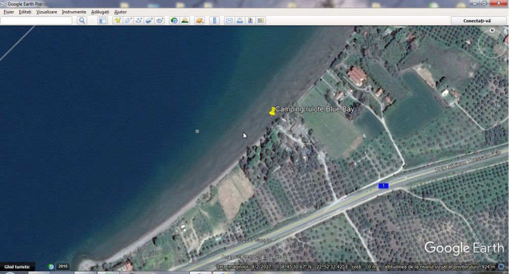Toggle historical imagery clock icon

pos(174,21)
